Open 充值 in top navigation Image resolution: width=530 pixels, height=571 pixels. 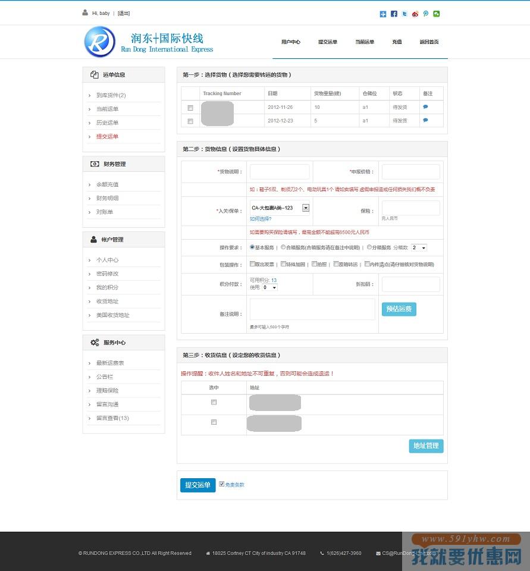(397, 42)
